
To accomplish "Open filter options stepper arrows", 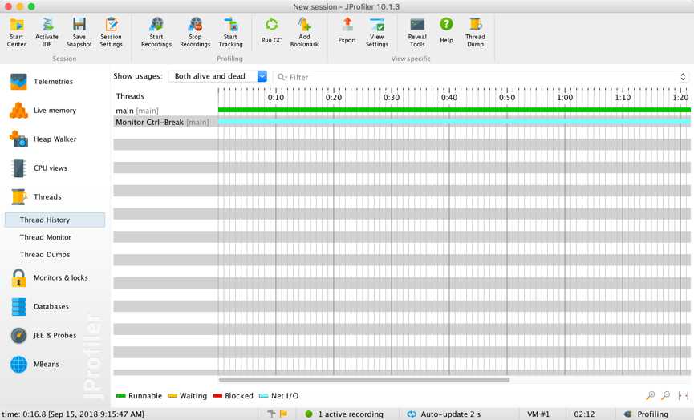I will click(x=683, y=77).
